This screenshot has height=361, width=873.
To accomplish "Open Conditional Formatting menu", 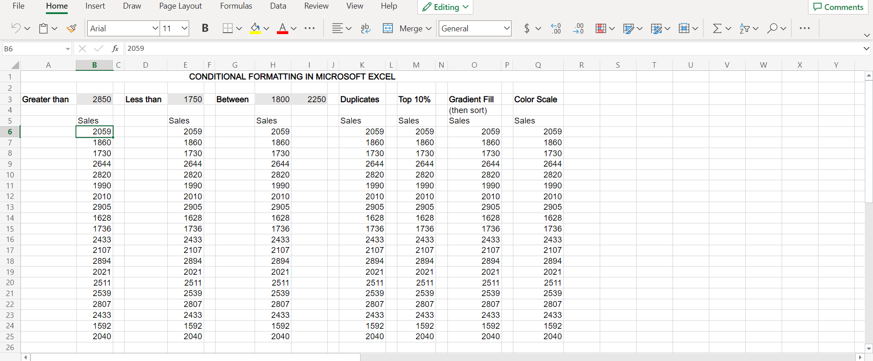I will (605, 28).
